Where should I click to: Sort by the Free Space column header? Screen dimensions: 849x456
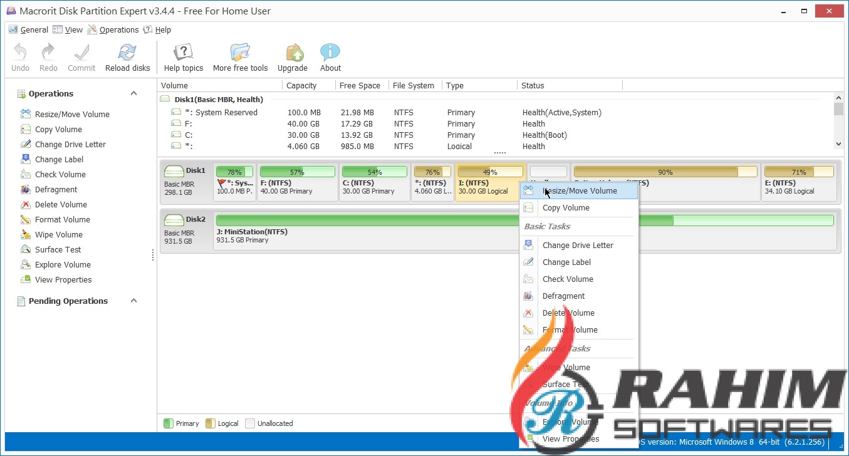362,85
